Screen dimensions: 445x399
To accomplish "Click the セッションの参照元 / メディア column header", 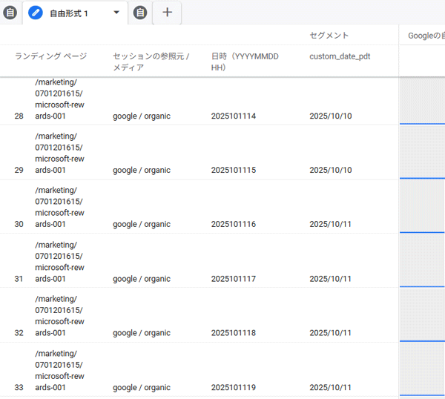I will (x=151, y=62).
